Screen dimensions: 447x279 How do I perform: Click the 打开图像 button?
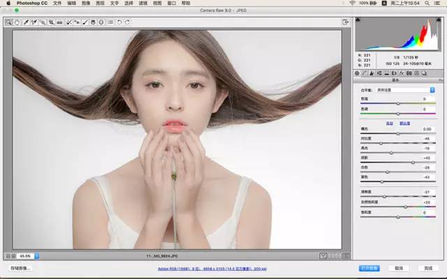point(369,268)
